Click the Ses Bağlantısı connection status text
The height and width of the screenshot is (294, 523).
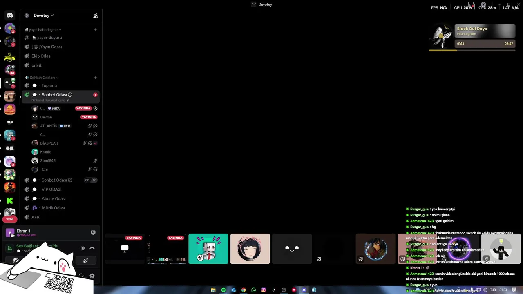click(37, 246)
